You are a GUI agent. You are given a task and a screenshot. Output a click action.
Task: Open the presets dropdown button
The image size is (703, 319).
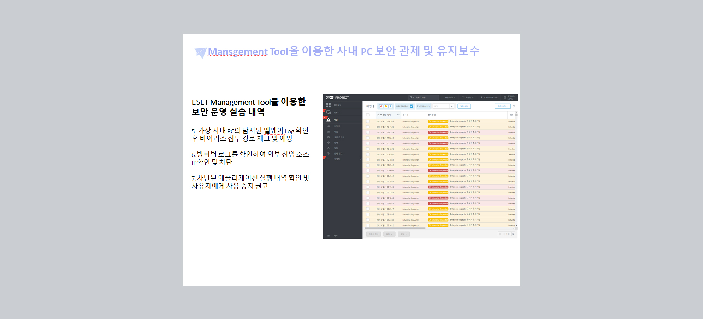click(503, 106)
